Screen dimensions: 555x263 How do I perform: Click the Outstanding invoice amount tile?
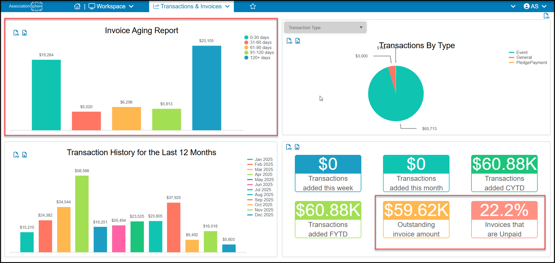[x=416, y=219]
